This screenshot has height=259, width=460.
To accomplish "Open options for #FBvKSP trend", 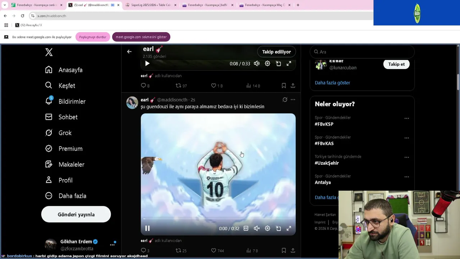I will [406, 118].
